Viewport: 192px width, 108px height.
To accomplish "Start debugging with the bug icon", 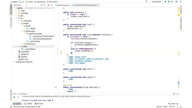I will click(x=169, y=2).
